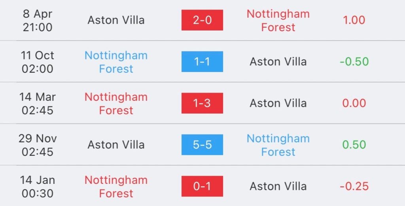405x206 pixels.
Task: Click Nottingham Forest in the 8 Apr match
Action: (x=278, y=20)
